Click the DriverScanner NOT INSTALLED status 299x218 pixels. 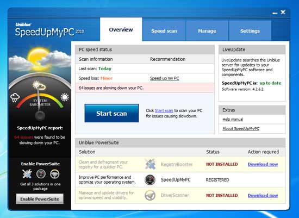222,196
